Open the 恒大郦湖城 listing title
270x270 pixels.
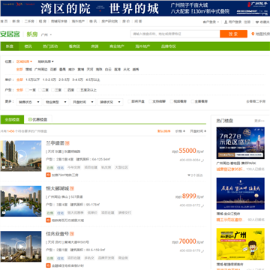[x=58, y=188]
